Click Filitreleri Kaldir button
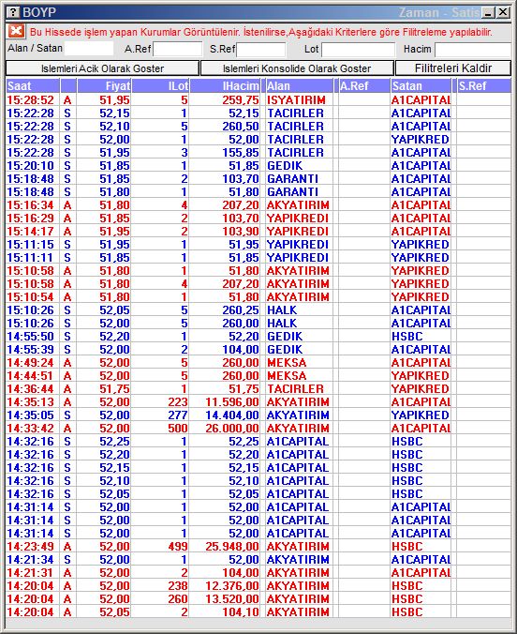This screenshot has width=517, height=634. pyautogui.click(x=453, y=68)
